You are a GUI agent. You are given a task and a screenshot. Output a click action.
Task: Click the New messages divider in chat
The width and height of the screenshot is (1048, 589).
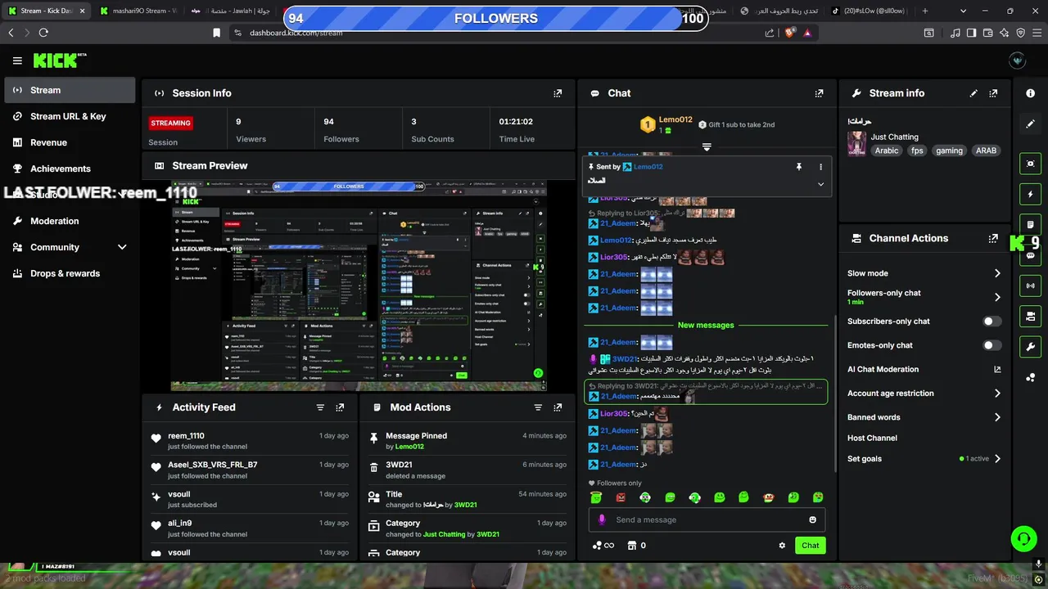pos(706,325)
